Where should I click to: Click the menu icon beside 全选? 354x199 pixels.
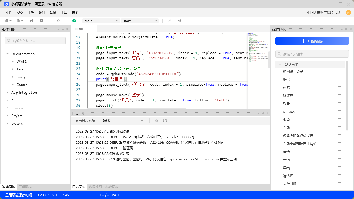pyautogui.click(x=340, y=152)
